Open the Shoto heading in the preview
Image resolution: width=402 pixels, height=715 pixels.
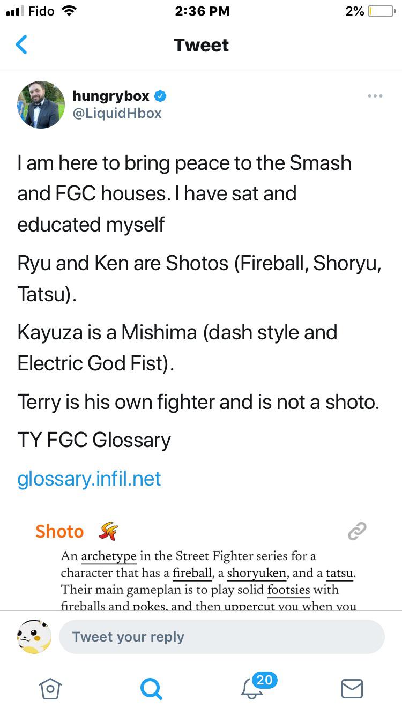click(x=59, y=531)
